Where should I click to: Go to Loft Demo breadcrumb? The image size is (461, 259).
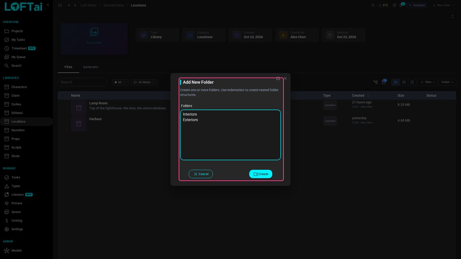[88, 5]
